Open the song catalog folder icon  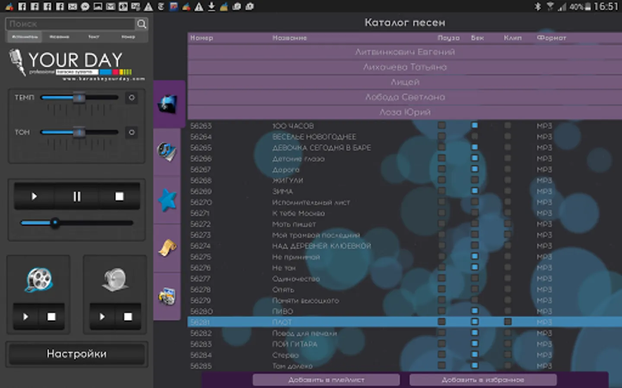168,104
